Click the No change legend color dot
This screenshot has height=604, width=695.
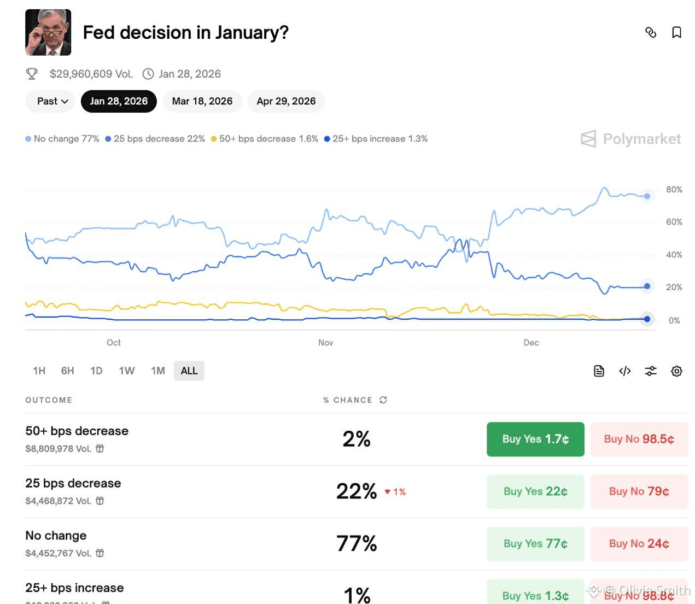click(x=28, y=139)
